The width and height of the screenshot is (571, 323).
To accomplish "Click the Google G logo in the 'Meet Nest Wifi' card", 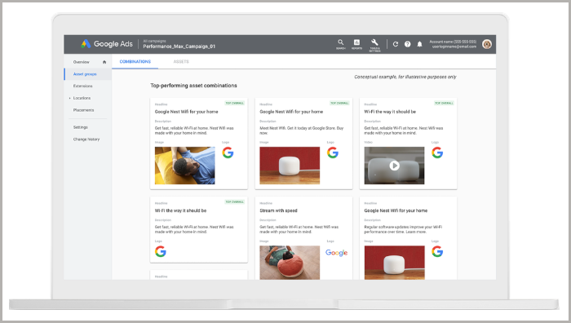I will (333, 153).
